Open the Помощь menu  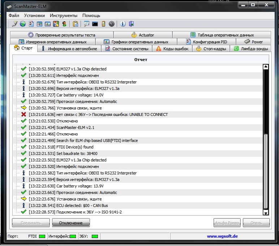point(91,16)
